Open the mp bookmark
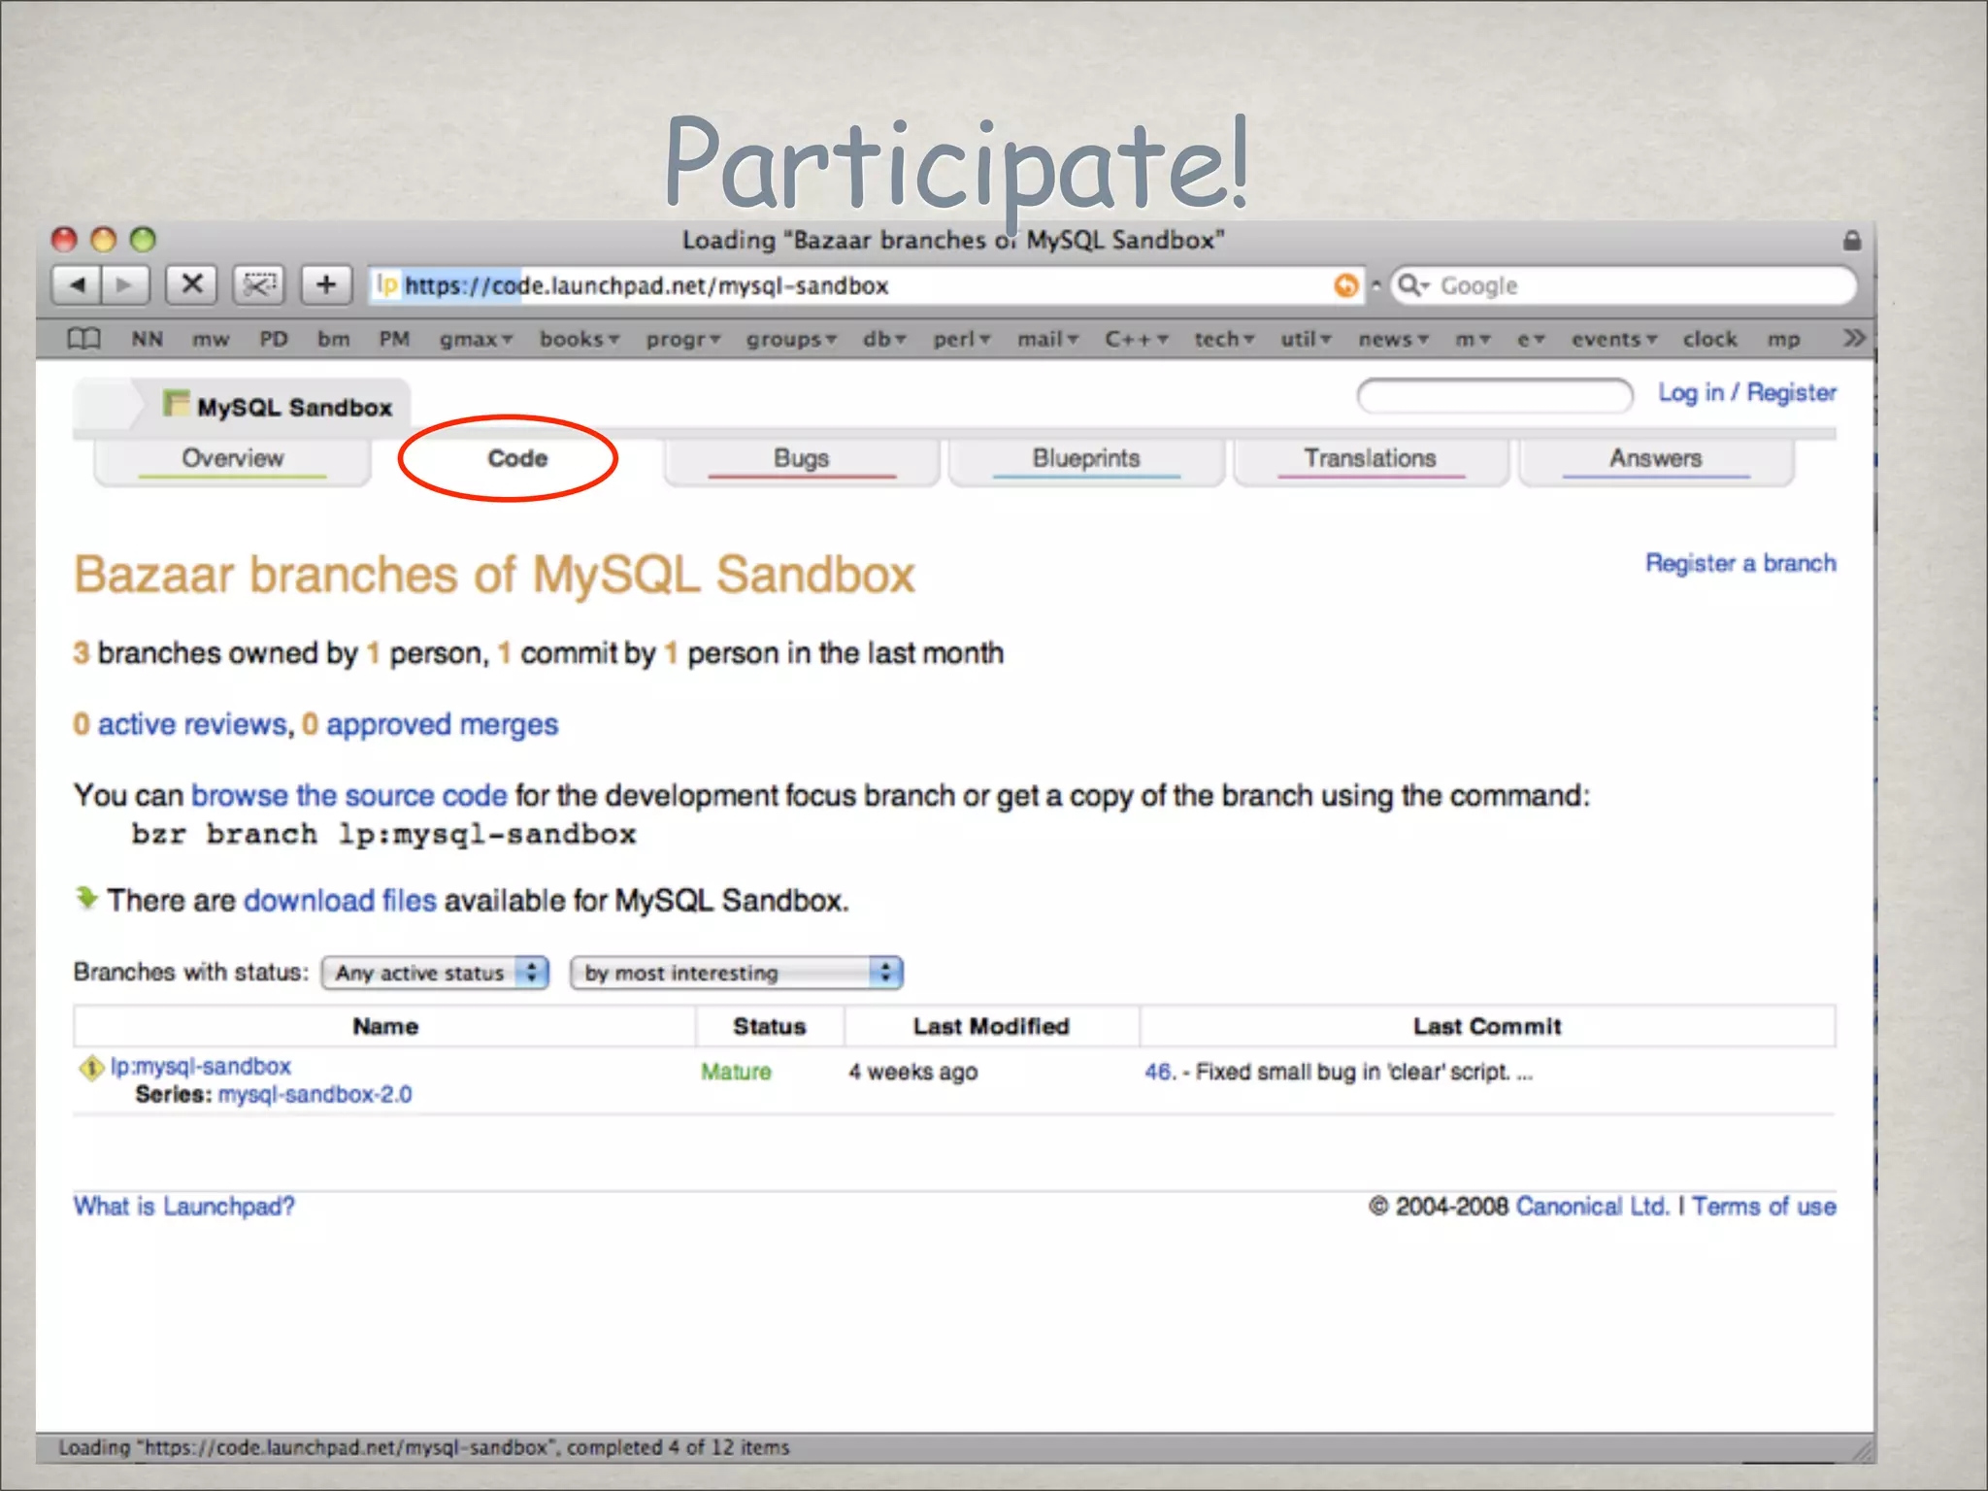The height and width of the screenshot is (1491, 1988). 1783,339
